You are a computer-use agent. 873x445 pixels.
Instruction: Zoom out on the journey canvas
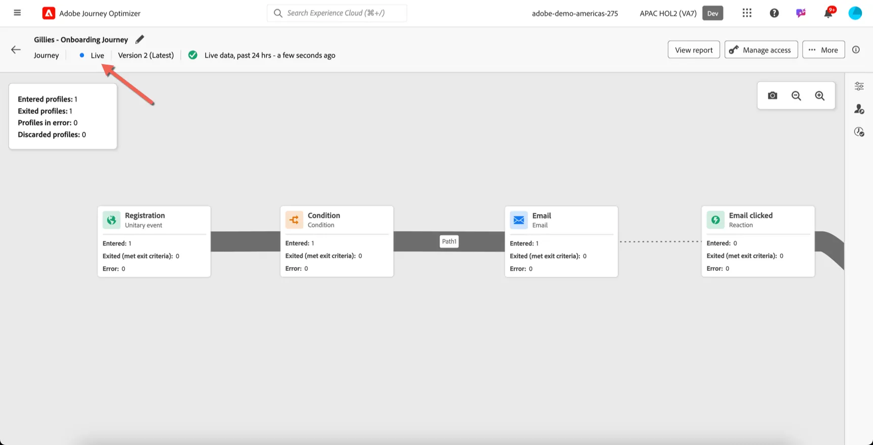pyautogui.click(x=796, y=95)
